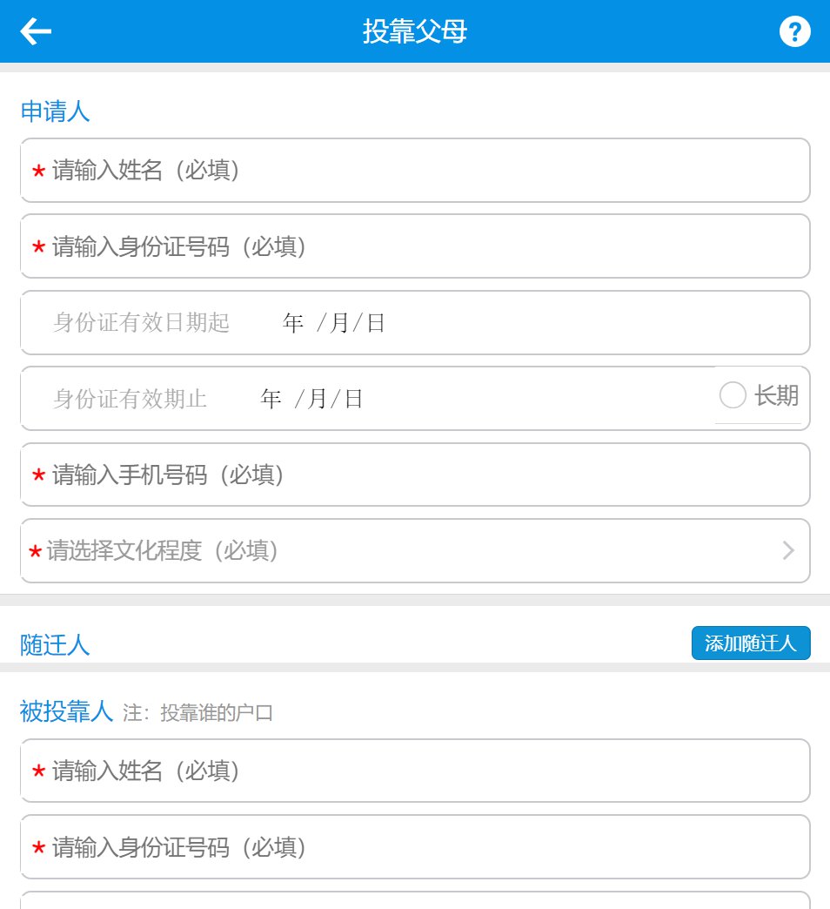Click the 申请人 ID number input field
The height and width of the screenshot is (909, 830).
tap(415, 247)
